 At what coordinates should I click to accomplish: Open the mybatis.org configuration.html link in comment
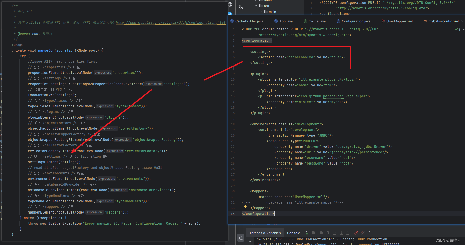(170, 22)
